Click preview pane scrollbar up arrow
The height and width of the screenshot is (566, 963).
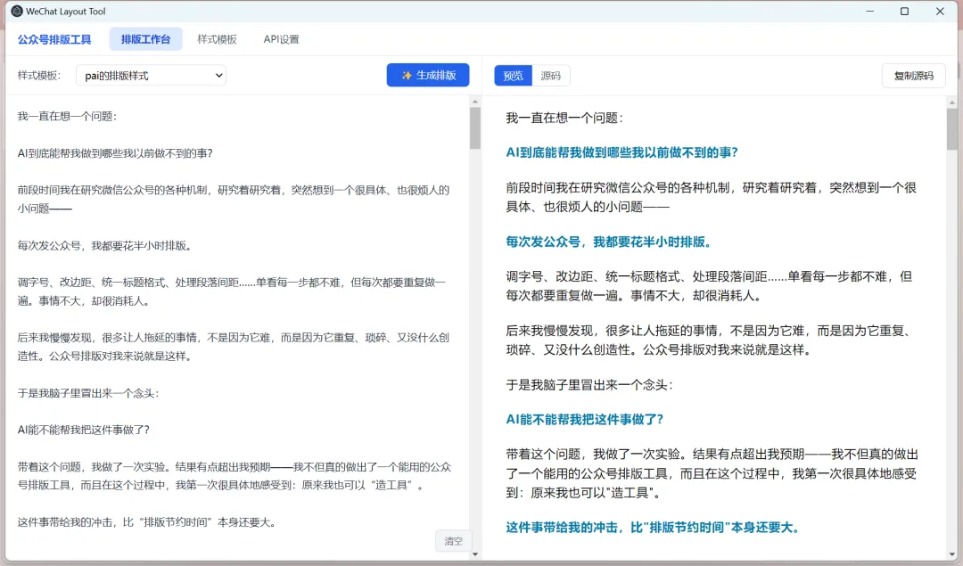tap(952, 102)
